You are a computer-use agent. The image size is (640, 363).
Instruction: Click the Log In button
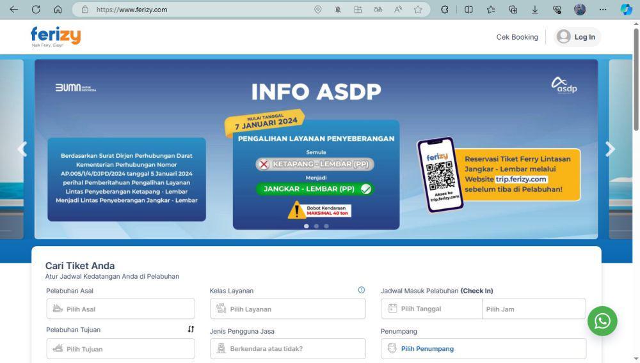[x=577, y=36]
